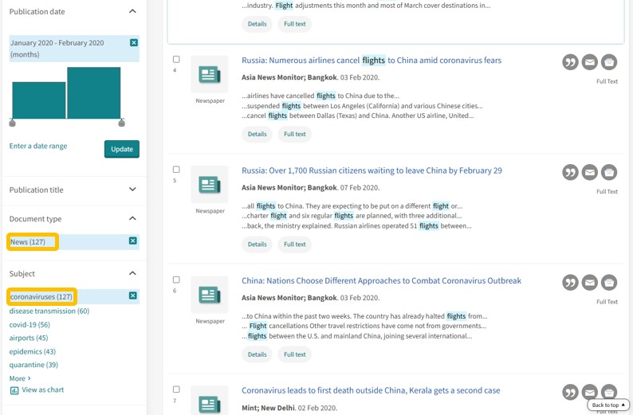Screen dimensions: 633x415
Task: Click the Back to top button
Action: click(608, 405)
